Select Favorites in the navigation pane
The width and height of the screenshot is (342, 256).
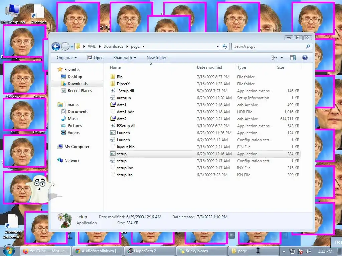coord(72,70)
